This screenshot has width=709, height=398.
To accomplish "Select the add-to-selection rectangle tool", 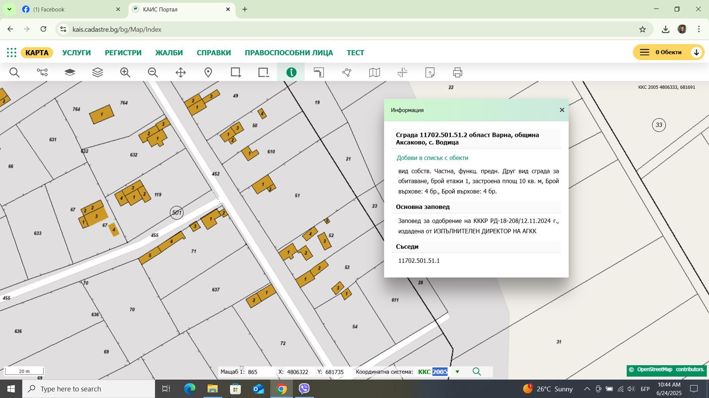I will click(x=236, y=72).
